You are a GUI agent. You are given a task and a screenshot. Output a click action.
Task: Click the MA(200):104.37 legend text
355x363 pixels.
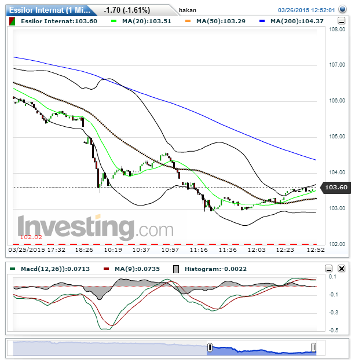[x=297, y=21]
